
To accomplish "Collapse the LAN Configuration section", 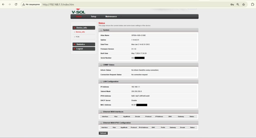I will pyautogui.click(x=101, y=81).
